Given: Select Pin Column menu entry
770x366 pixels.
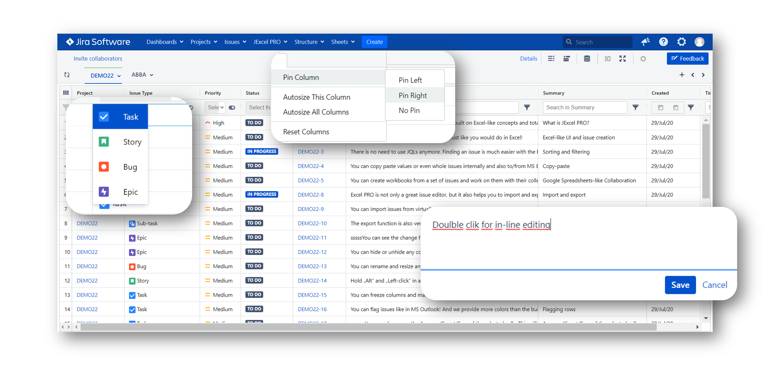Looking at the screenshot, I should (x=328, y=77).
